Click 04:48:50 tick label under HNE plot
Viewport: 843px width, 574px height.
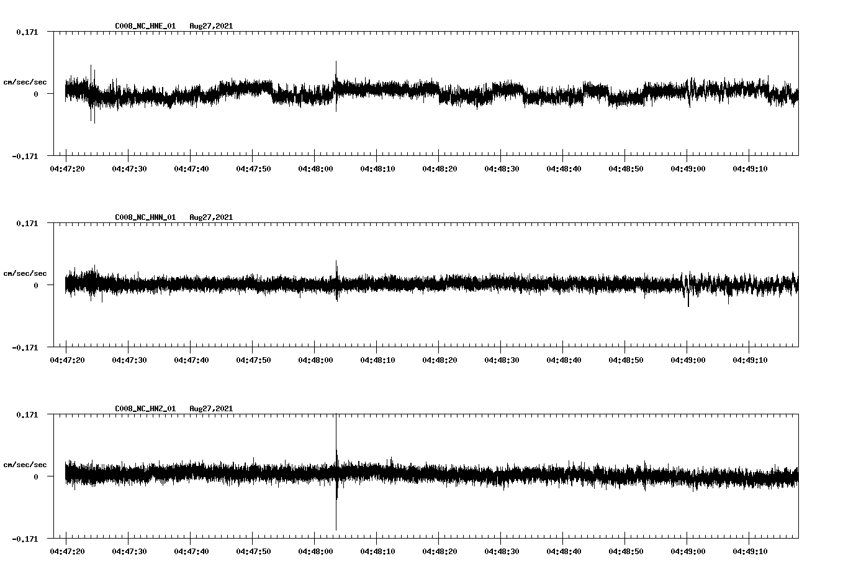pyautogui.click(x=626, y=169)
